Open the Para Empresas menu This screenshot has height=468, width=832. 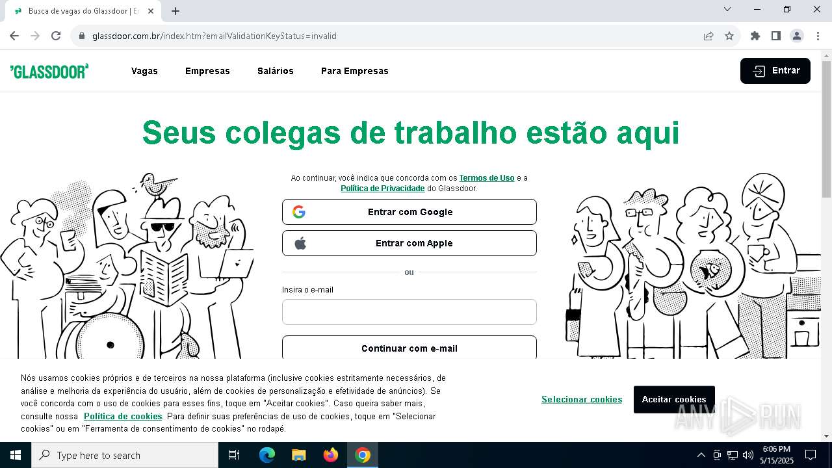point(355,71)
